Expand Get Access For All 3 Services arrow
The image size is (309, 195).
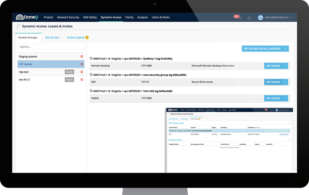pyautogui.click(x=285, y=49)
